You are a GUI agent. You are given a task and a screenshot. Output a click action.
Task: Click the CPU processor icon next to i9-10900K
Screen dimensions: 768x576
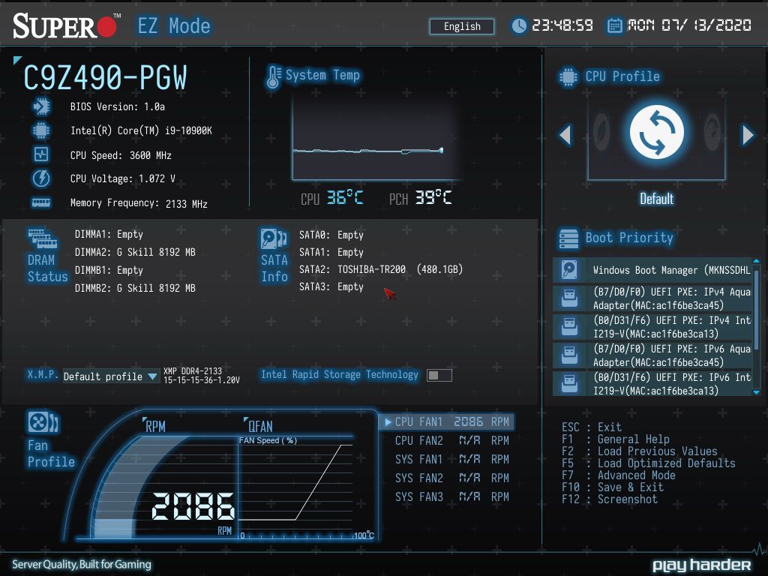tap(41, 130)
